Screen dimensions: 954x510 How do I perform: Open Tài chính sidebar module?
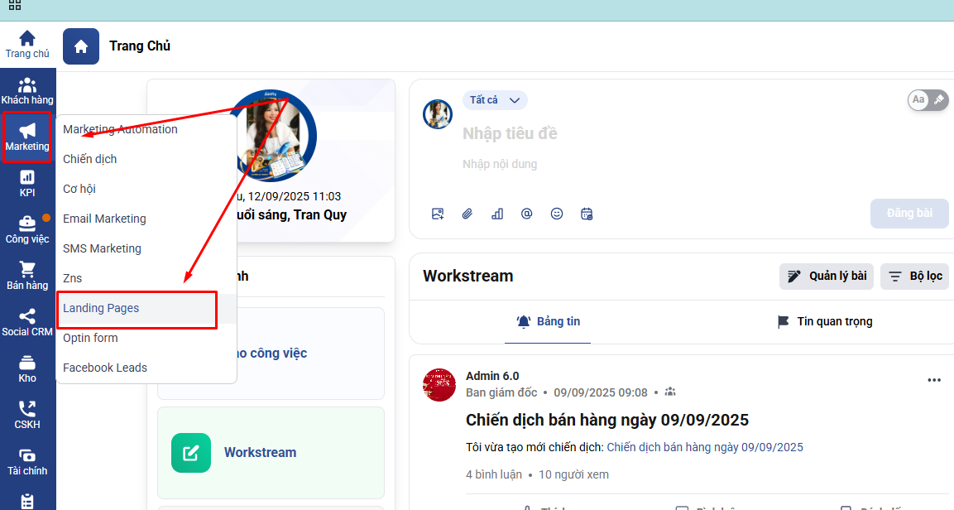pos(27,461)
